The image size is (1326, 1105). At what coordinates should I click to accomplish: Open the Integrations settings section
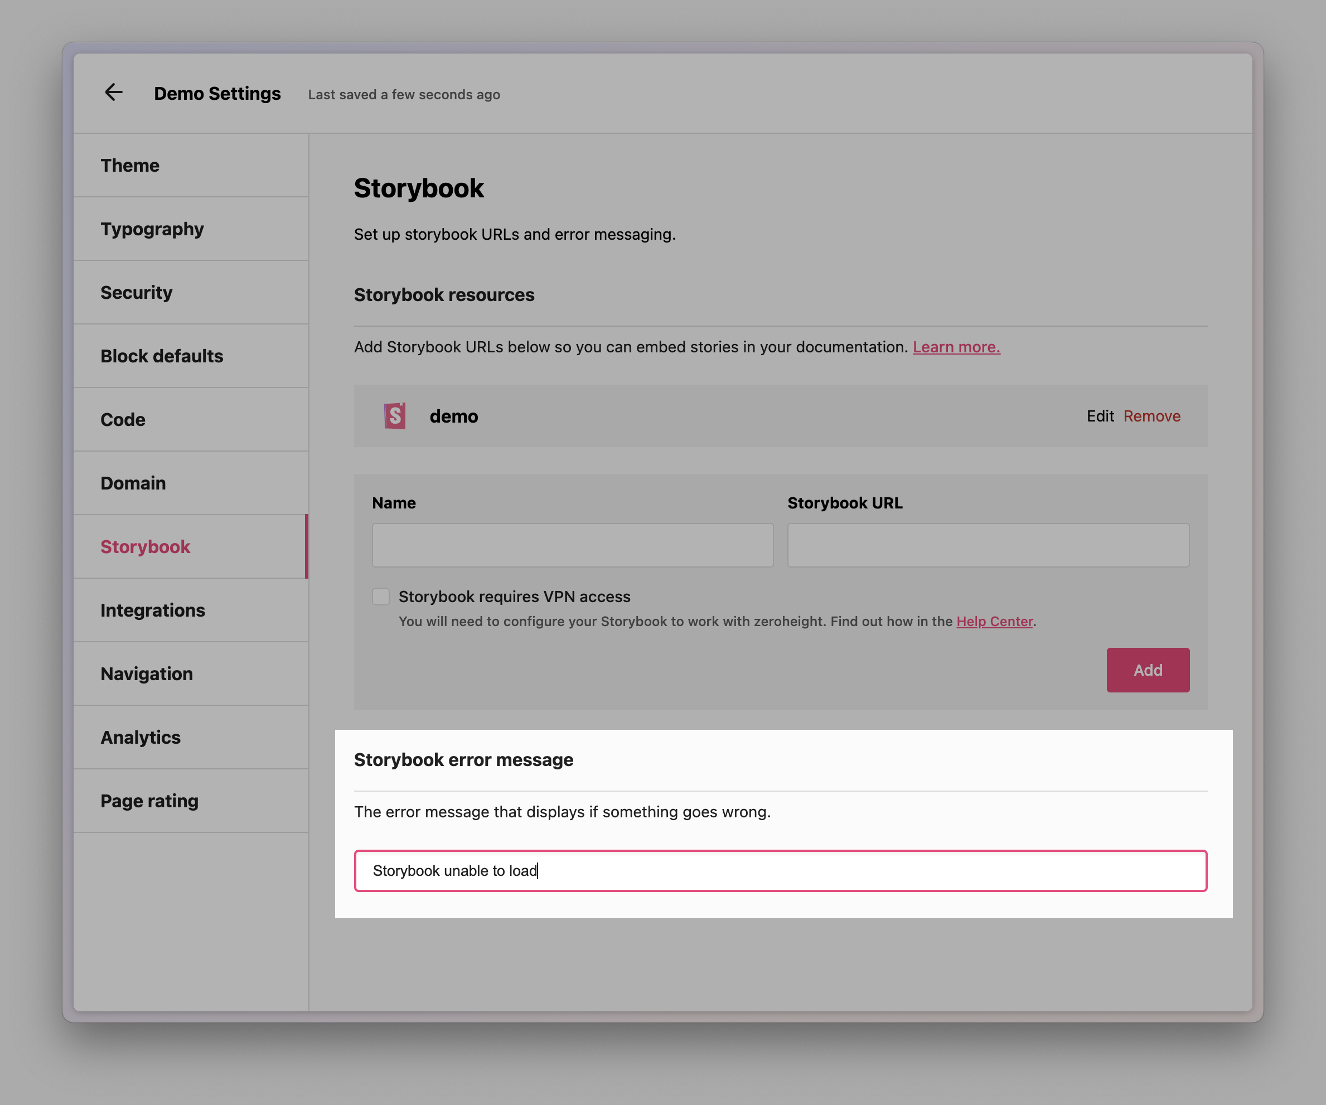click(191, 610)
